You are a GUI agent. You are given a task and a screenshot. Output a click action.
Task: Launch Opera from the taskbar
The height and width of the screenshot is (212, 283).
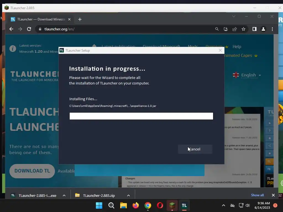pos(160,205)
